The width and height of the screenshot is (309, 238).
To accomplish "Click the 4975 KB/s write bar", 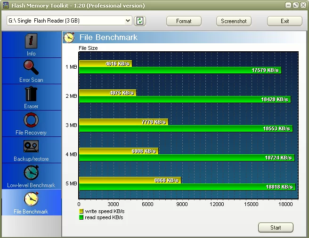I will [107, 93].
